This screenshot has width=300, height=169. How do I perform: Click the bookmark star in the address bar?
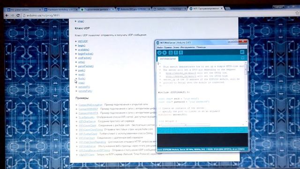[297, 13]
